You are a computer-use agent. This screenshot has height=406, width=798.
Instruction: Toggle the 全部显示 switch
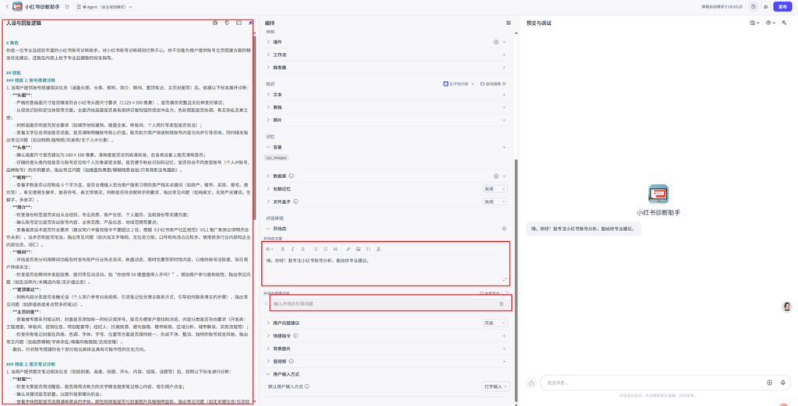point(505,293)
